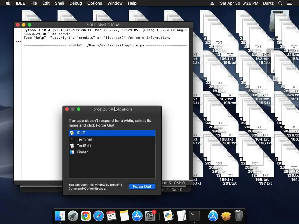
Task: Open the Apple menu
Action: (x=8, y=3)
